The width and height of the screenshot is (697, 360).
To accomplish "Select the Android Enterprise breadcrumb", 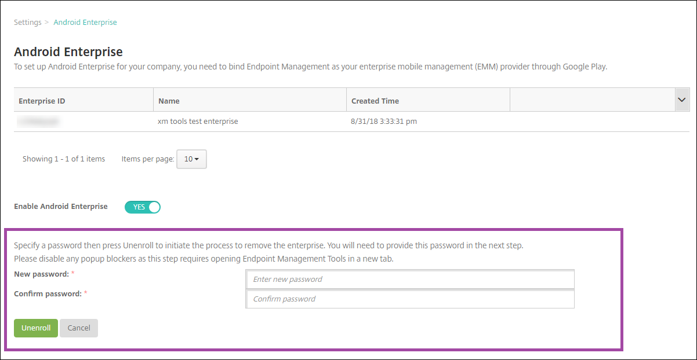I will [x=85, y=23].
